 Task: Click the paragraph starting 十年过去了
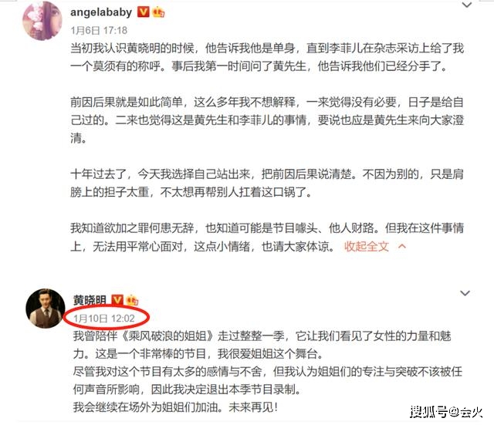click(x=267, y=183)
